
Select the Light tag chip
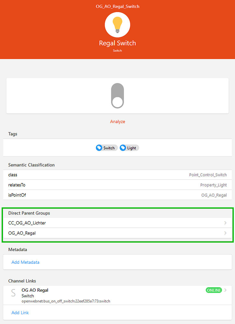(x=129, y=148)
